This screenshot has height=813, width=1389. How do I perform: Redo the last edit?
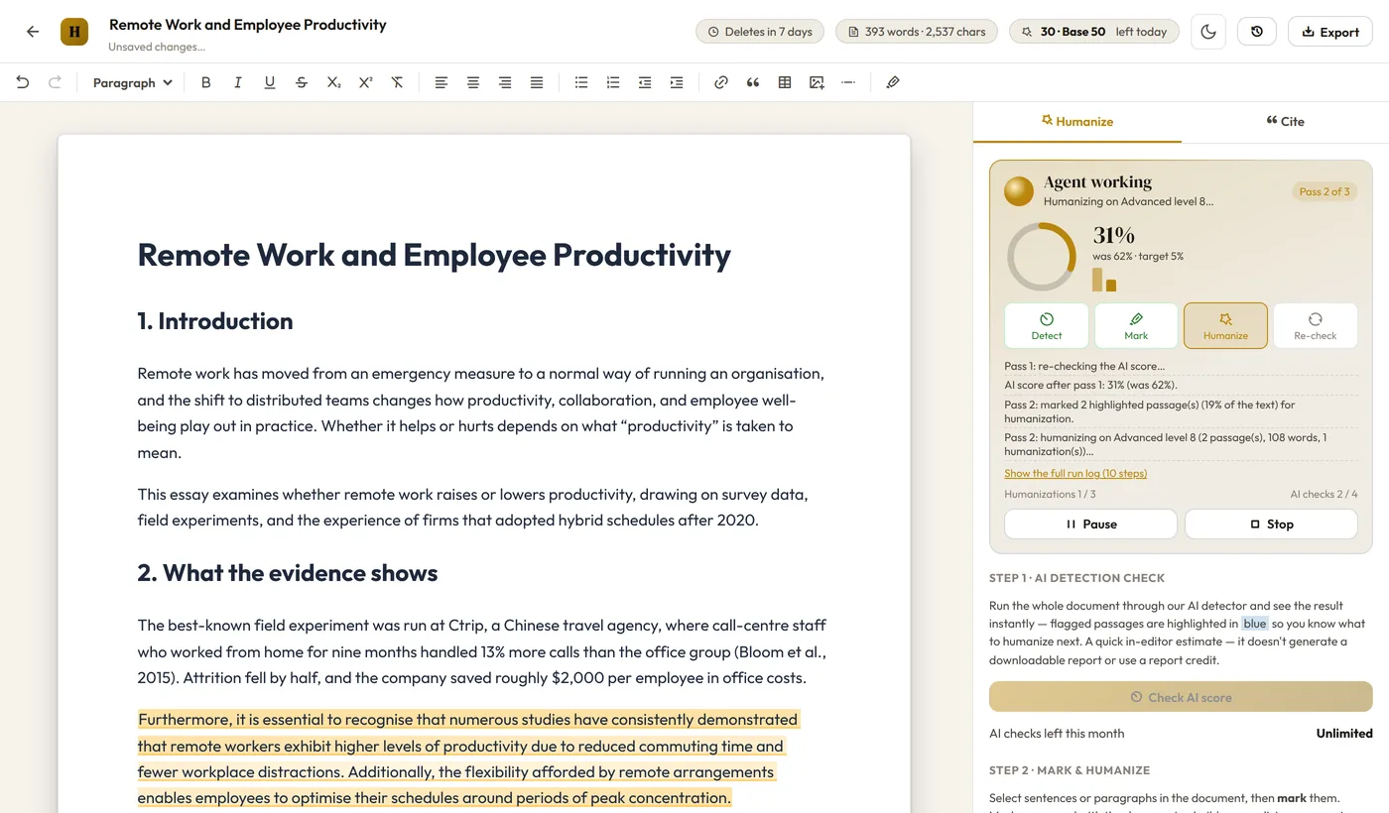(55, 82)
